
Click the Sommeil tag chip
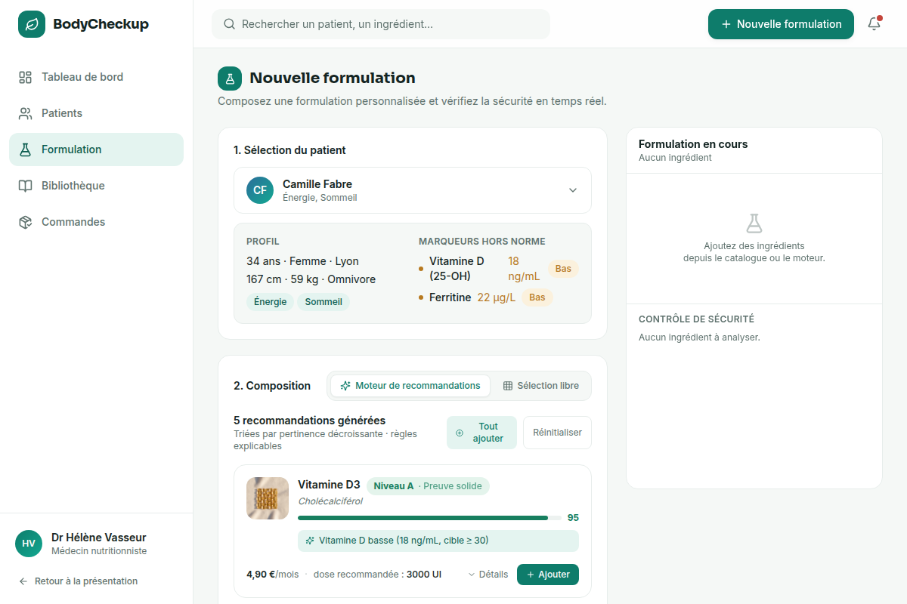(x=323, y=302)
